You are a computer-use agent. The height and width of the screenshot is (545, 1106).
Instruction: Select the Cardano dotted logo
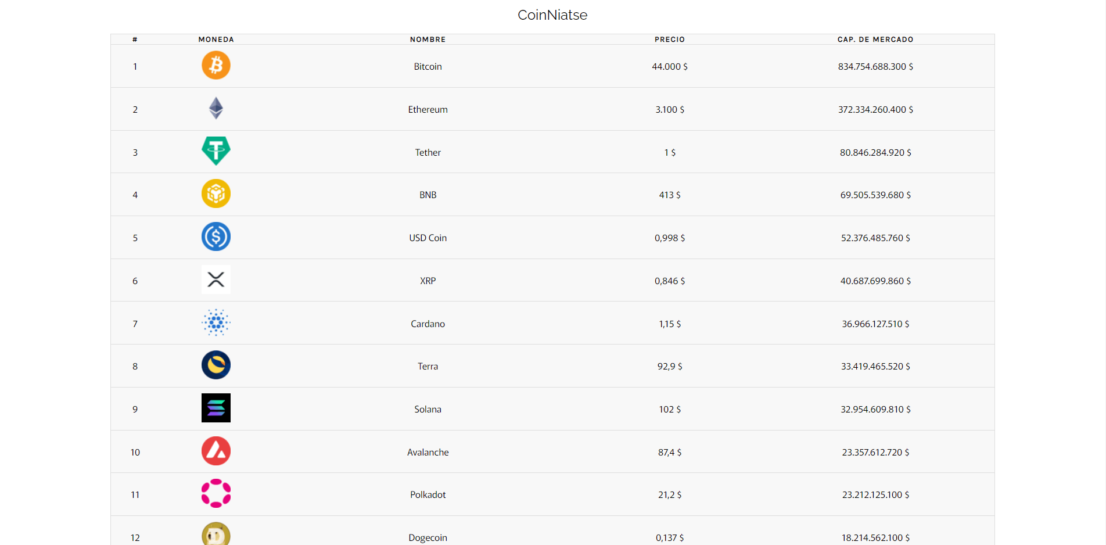pyautogui.click(x=216, y=322)
